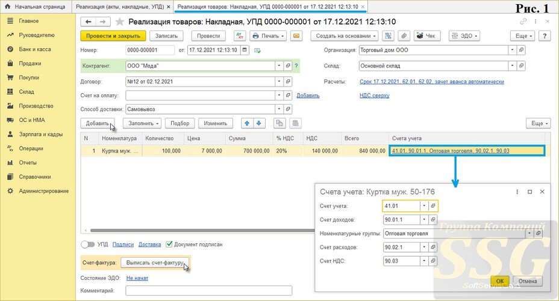This screenshot has height=301, width=559.
Task: Open Склад section in left sidebar
Action: [27, 92]
